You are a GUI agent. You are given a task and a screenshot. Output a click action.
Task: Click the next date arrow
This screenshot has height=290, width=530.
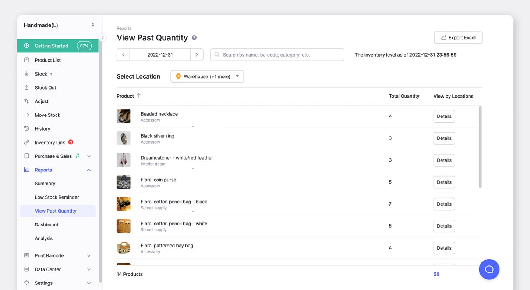click(x=197, y=54)
